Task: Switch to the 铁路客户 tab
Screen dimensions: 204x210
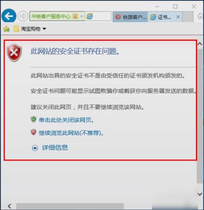Action: pos(130,17)
